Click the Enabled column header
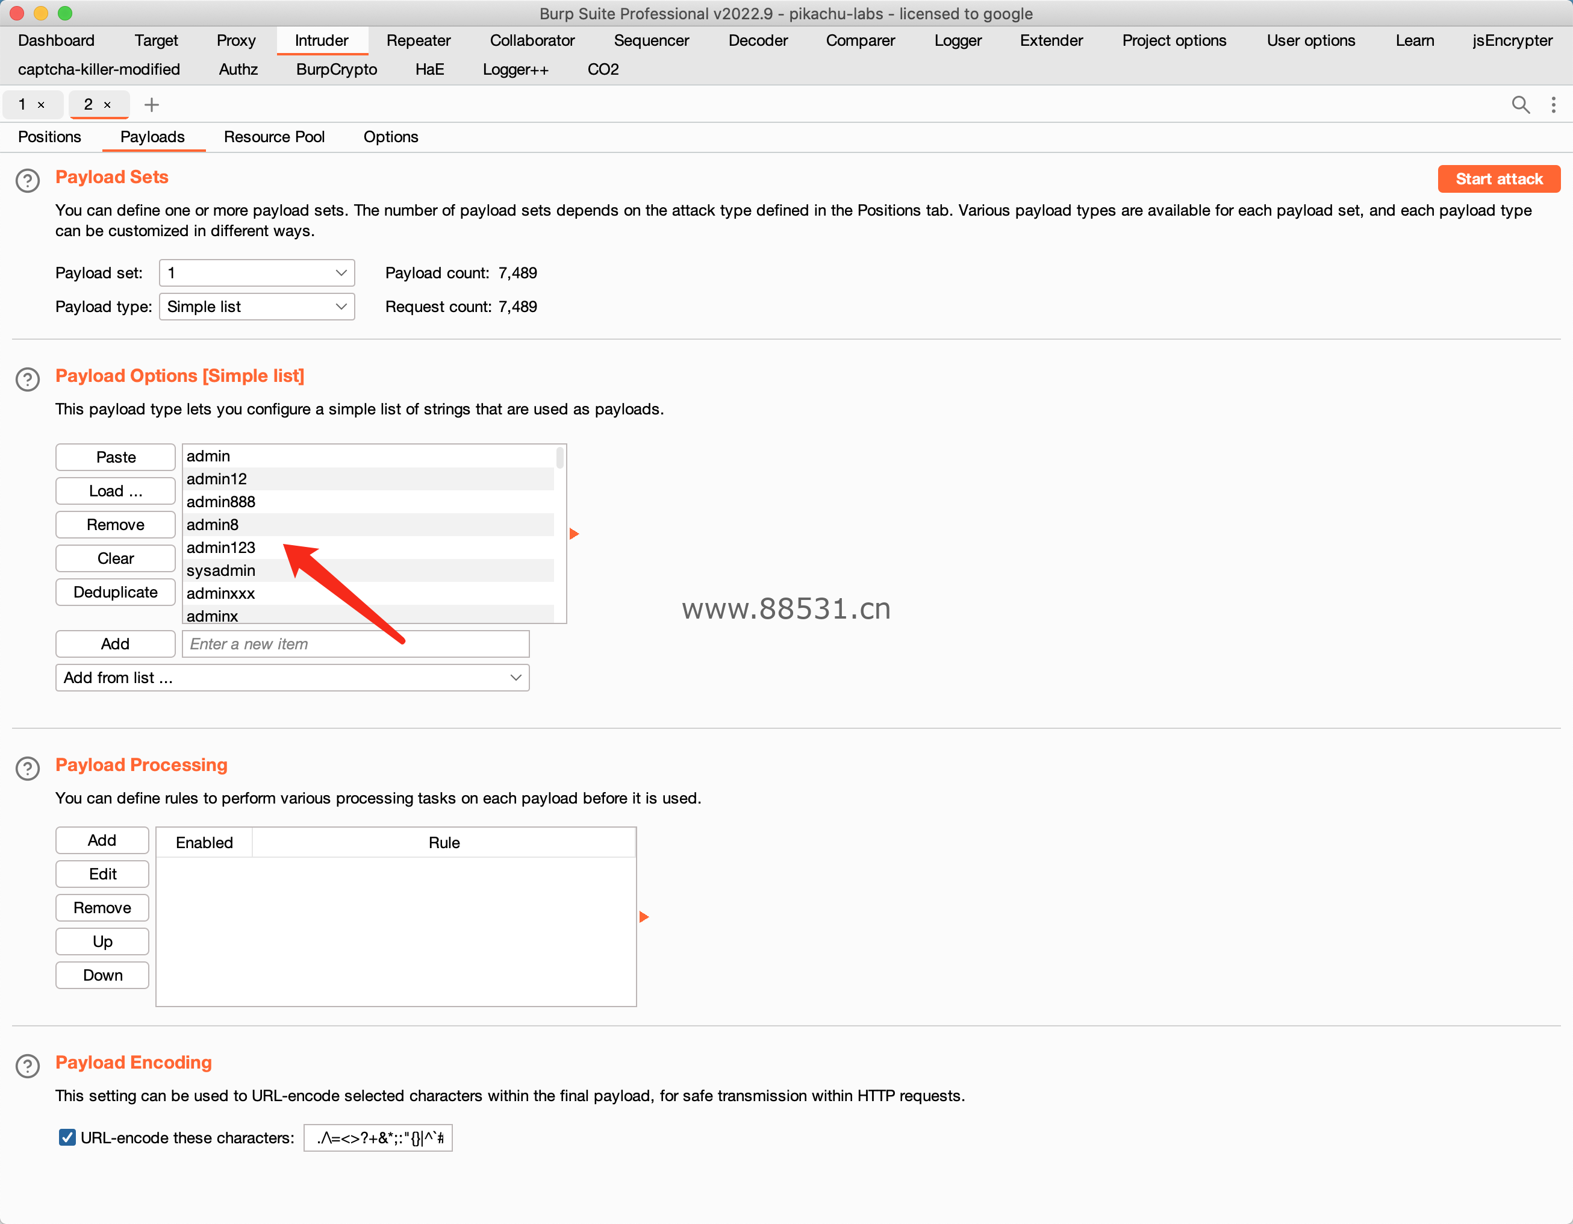 click(x=205, y=843)
